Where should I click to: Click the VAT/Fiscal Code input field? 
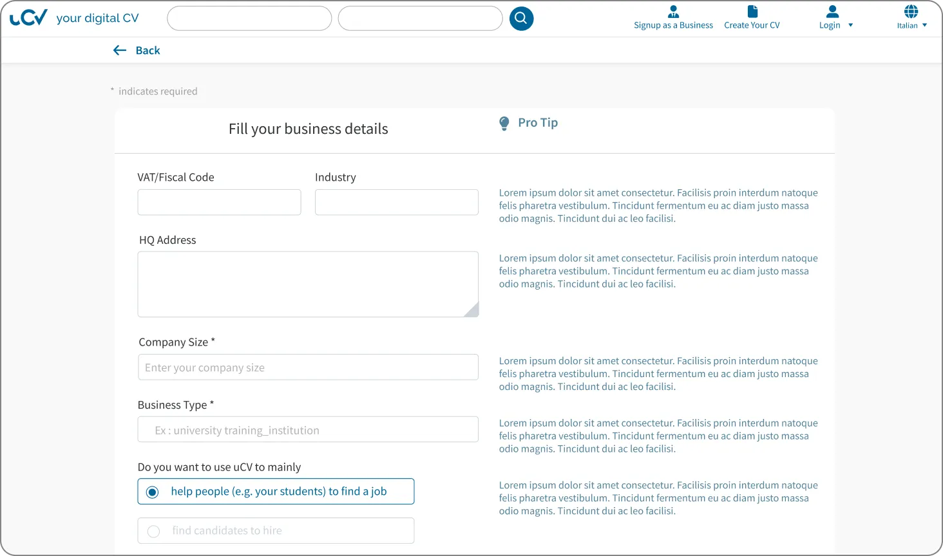pyautogui.click(x=219, y=202)
